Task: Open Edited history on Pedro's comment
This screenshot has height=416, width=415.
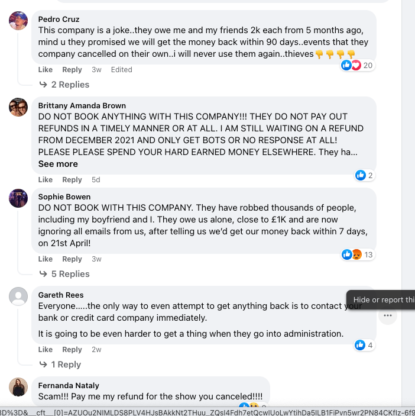Action: pos(121,70)
